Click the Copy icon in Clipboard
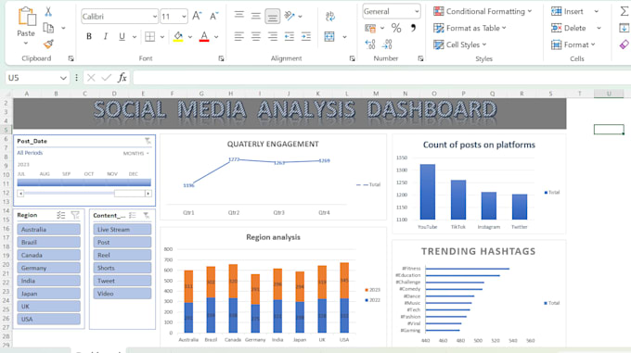Viewport: 631px width, 353px height. [48, 28]
